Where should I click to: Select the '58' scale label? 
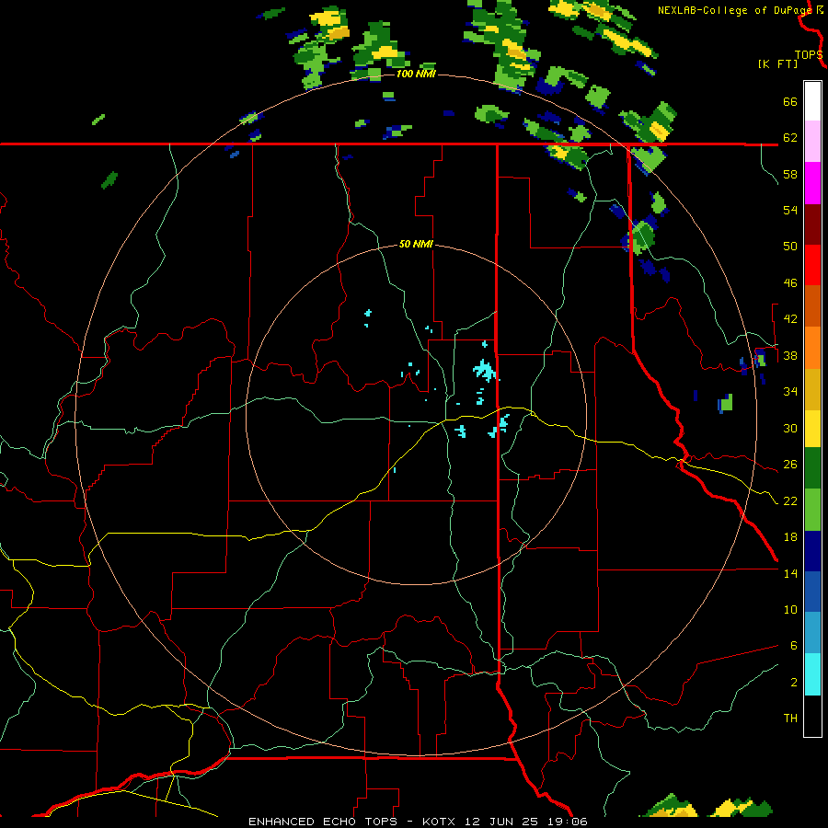click(x=790, y=174)
